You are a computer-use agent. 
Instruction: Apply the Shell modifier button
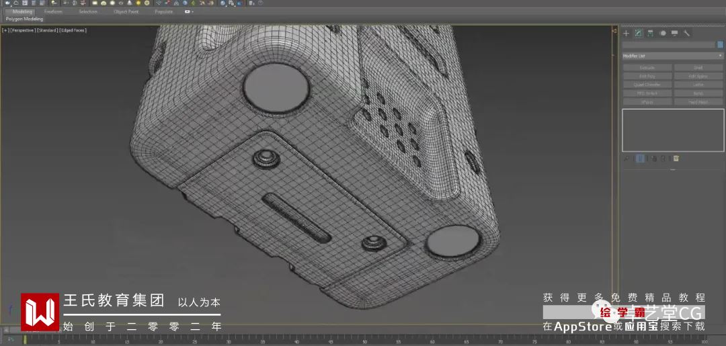point(698,68)
